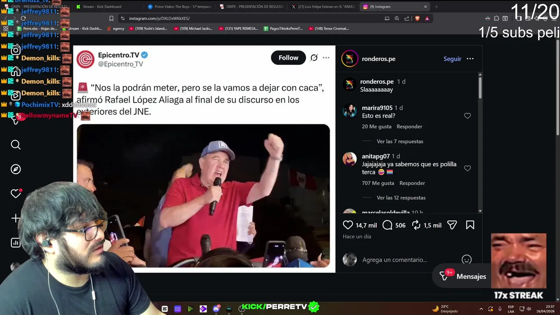
Task: Like the post with the heart icon
Action: pyautogui.click(x=348, y=225)
